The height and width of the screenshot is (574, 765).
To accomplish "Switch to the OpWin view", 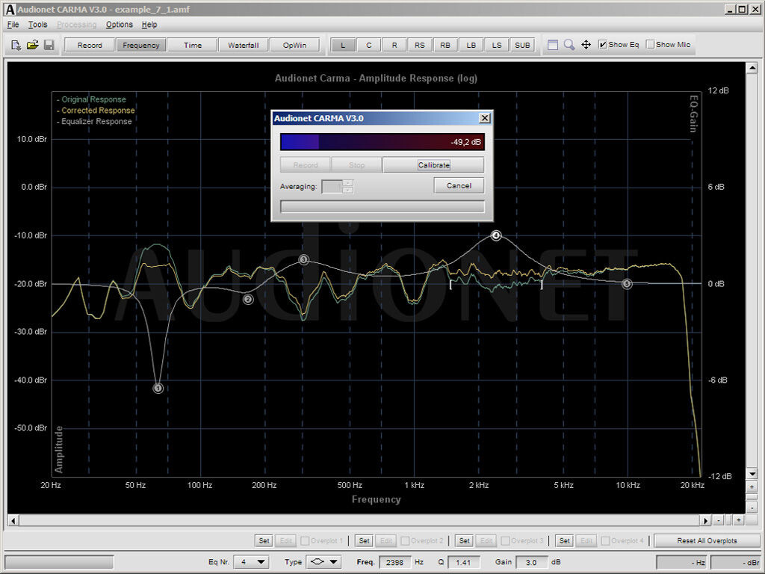I will (x=294, y=45).
